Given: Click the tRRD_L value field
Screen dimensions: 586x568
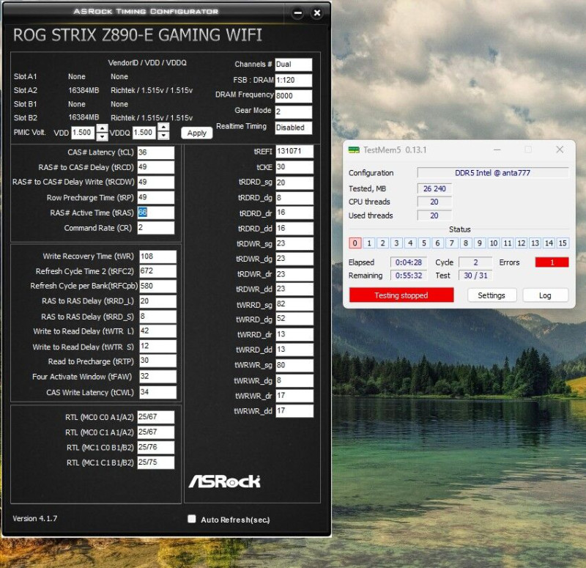Looking at the screenshot, I should click(x=157, y=301).
